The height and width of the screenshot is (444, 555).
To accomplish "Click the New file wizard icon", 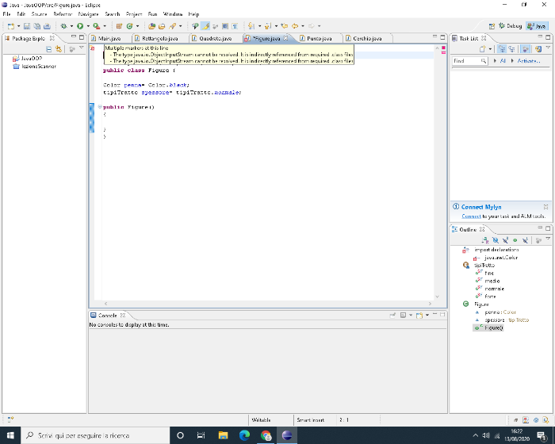I will (11, 26).
